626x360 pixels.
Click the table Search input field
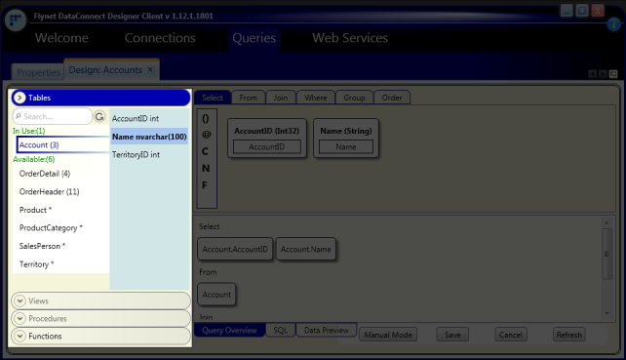tap(53, 116)
